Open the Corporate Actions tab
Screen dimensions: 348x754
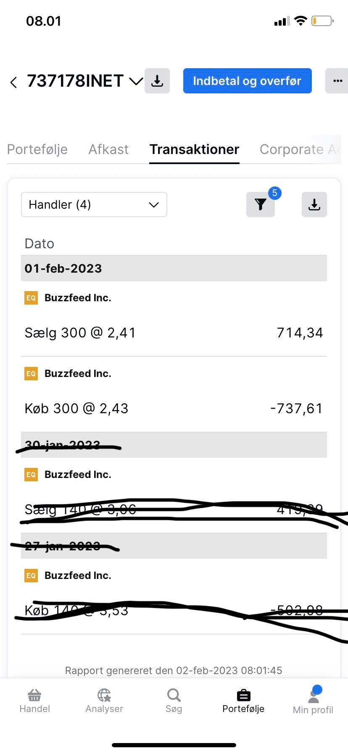point(299,149)
